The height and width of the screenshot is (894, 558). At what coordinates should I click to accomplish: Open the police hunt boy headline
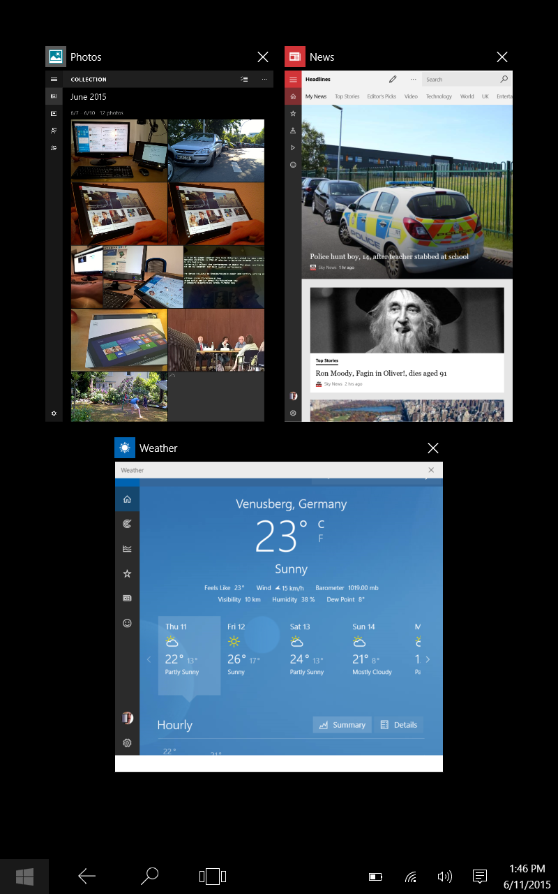coord(389,256)
